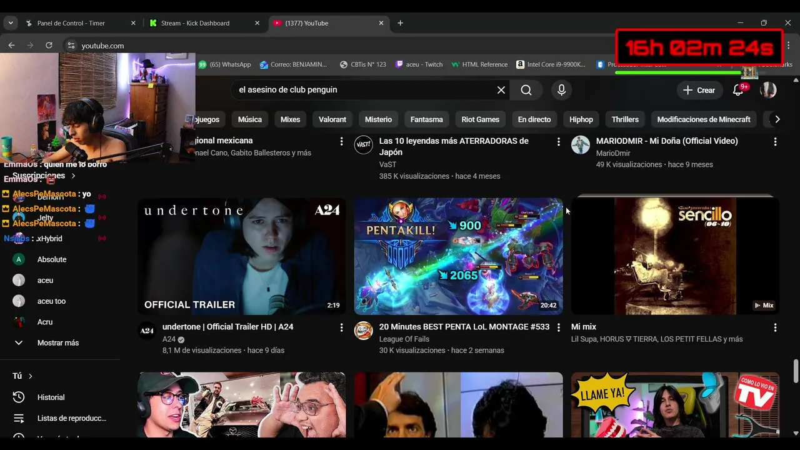Viewport: 800px width, 450px height.
Task: Click the youtube.com address bar
Action: (x=102, y=46)
